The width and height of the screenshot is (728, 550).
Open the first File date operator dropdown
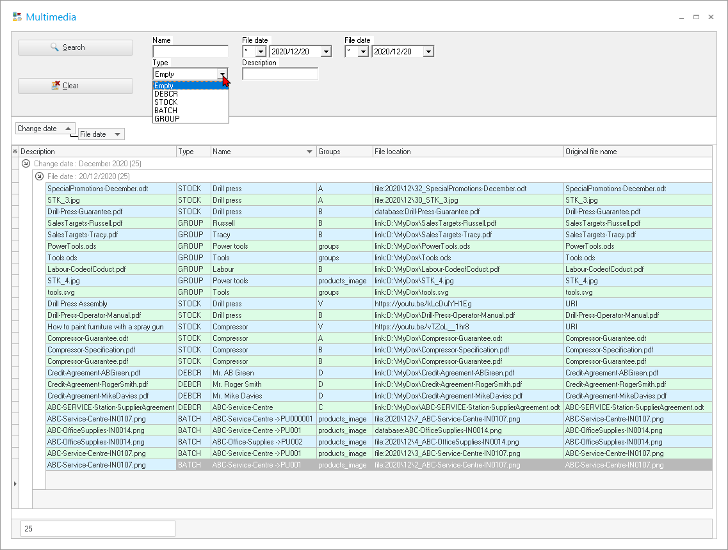(x=261, y=52)
